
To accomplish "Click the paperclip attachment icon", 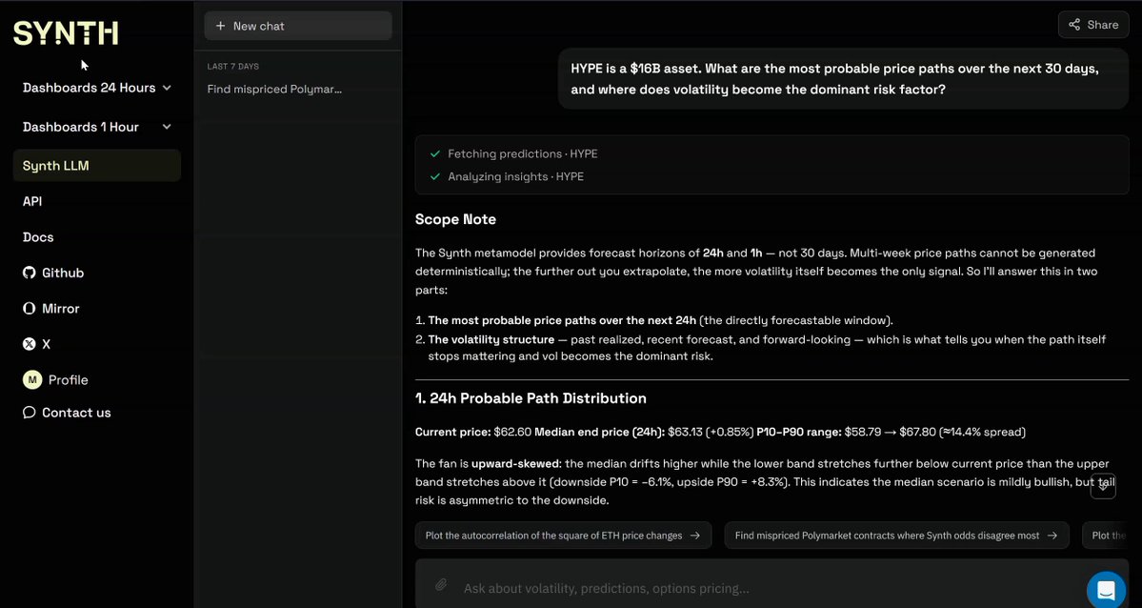I will coord(441,585).
